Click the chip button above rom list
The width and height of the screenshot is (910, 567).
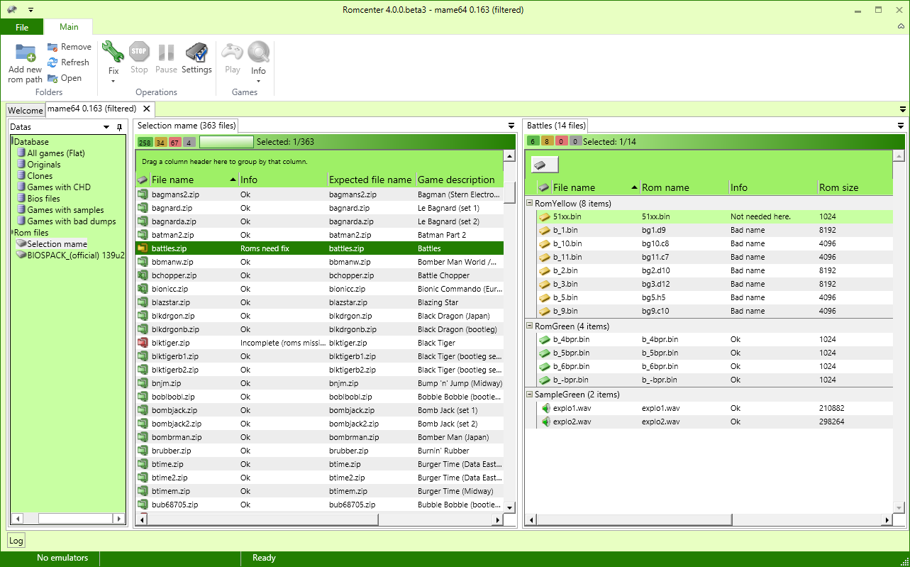pos(544,165)
